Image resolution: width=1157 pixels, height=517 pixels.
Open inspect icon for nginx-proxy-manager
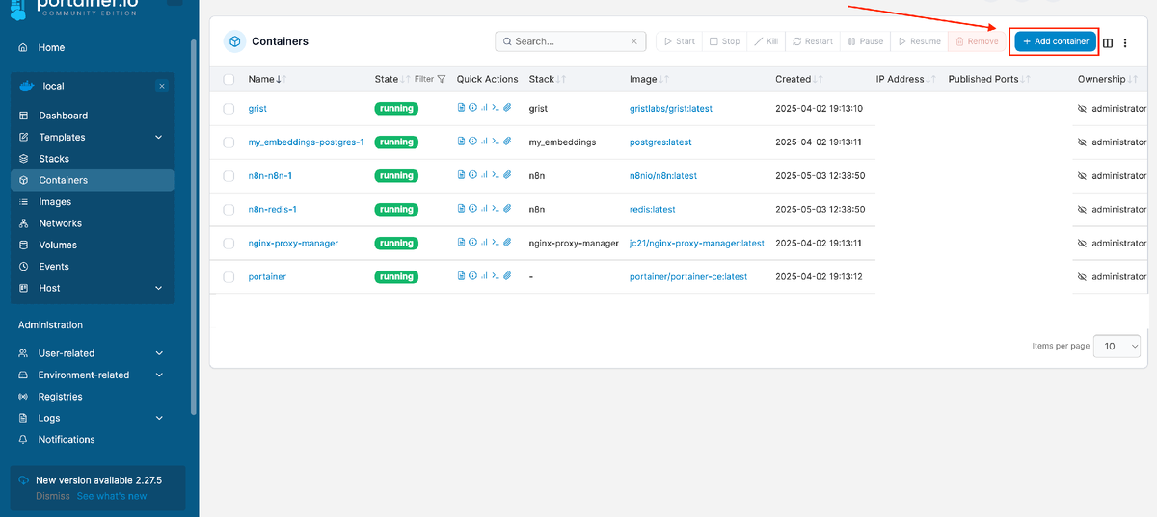pos(472,243)
